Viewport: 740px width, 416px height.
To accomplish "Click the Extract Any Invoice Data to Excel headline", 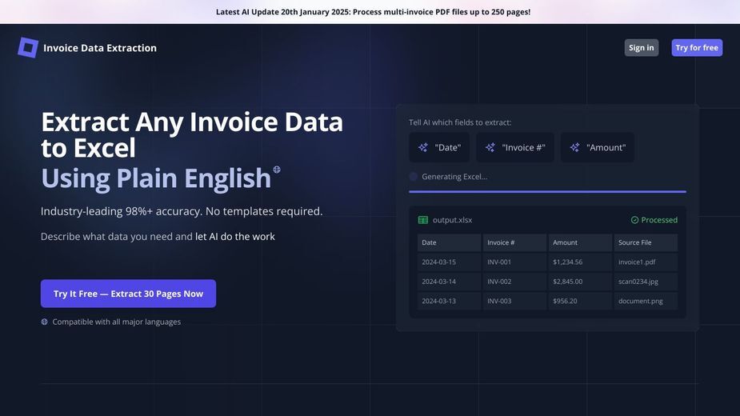I will point(192,135).
